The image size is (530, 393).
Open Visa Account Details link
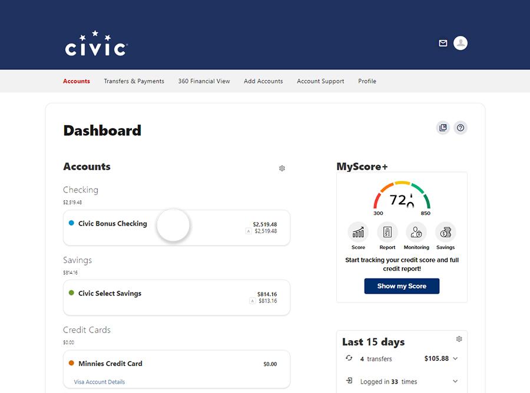(100, 382)
